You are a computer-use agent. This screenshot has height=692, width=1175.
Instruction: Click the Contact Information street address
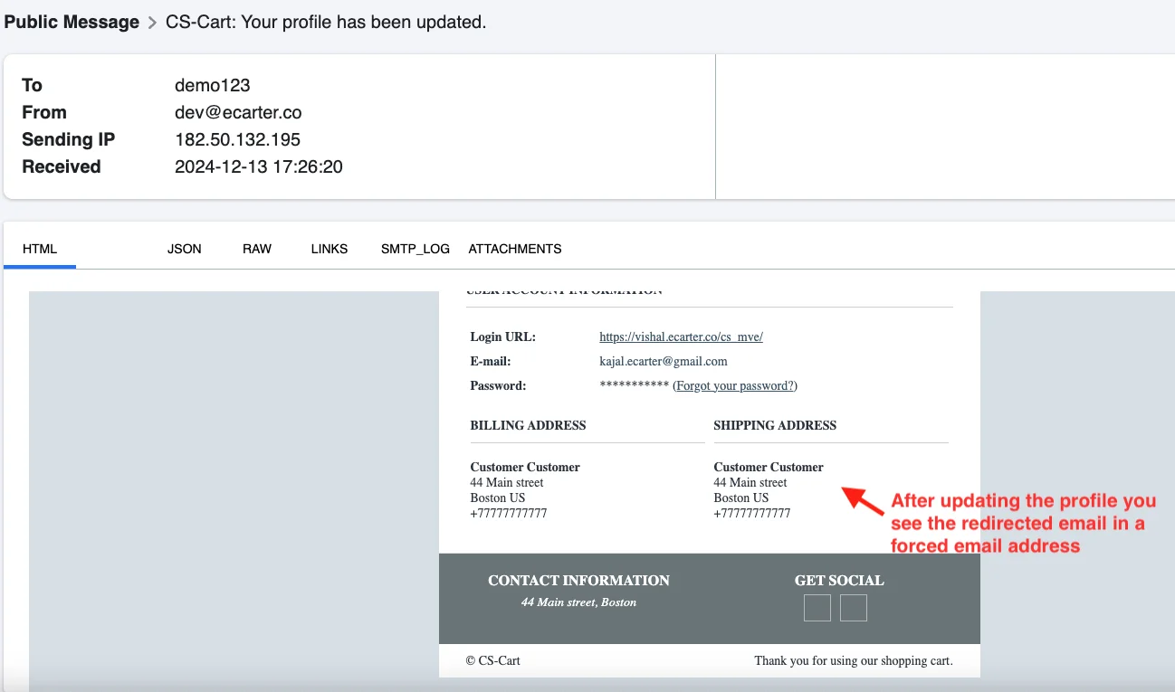(578, 602)
